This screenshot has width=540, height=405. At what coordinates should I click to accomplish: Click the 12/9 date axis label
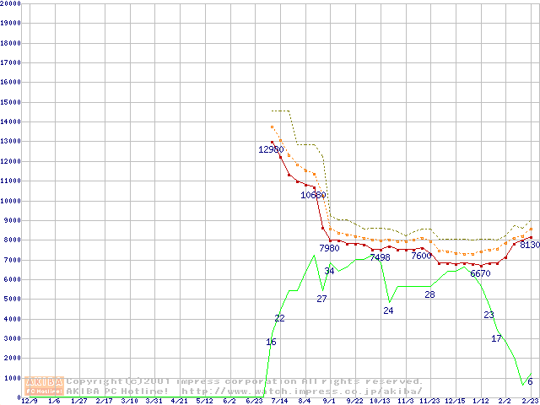pyautogui.click(x=29, y=401)
